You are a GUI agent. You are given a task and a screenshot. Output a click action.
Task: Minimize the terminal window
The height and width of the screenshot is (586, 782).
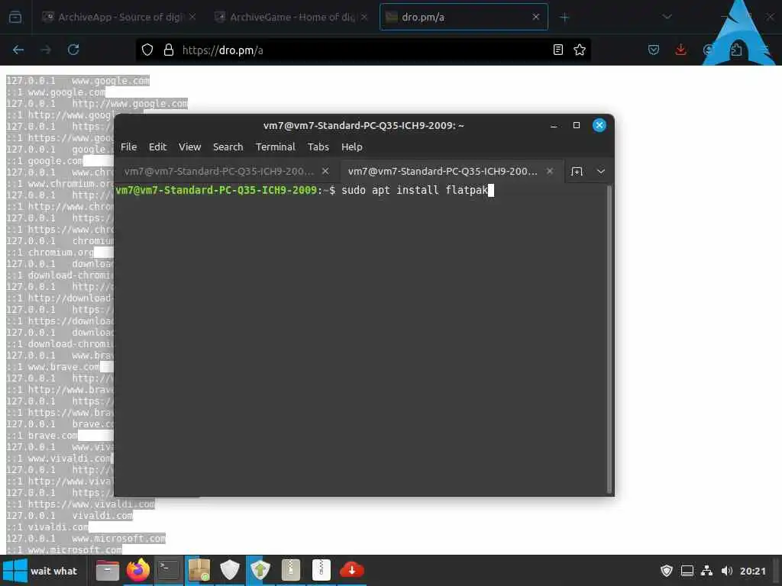tap(554, 126)
